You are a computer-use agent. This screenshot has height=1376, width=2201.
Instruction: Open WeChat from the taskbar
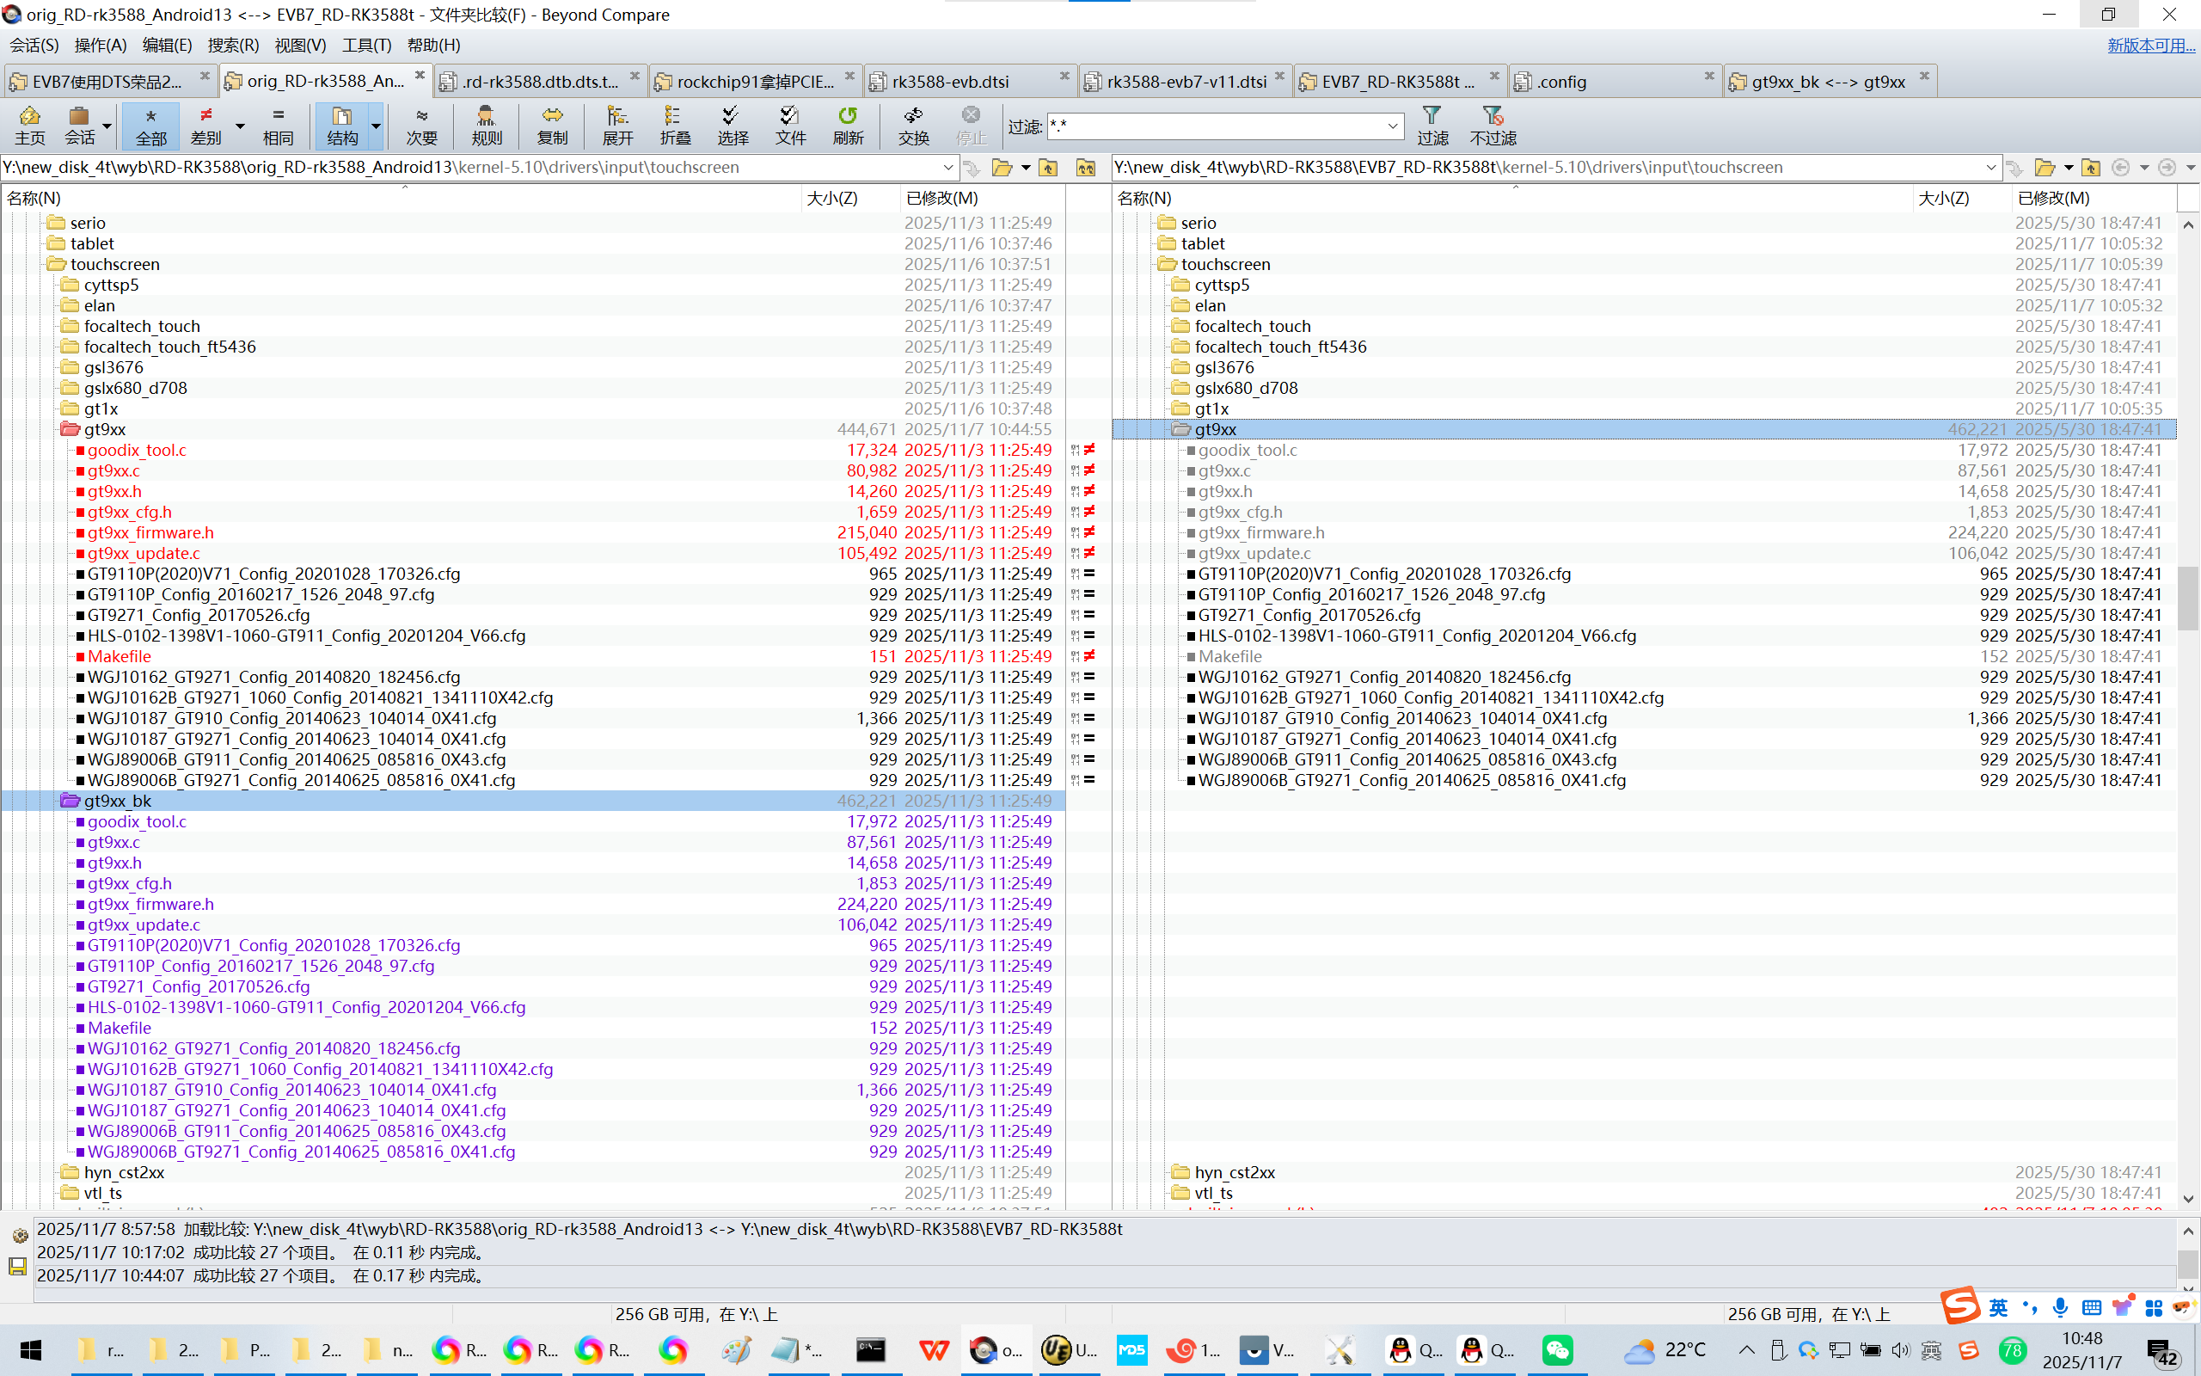(x=1557, y=1349)
